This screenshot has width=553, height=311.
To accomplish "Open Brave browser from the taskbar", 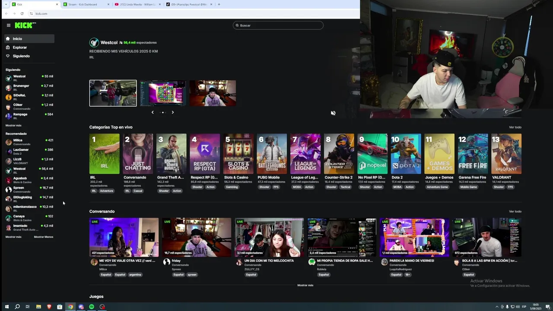I will click(x=49, y=307).
